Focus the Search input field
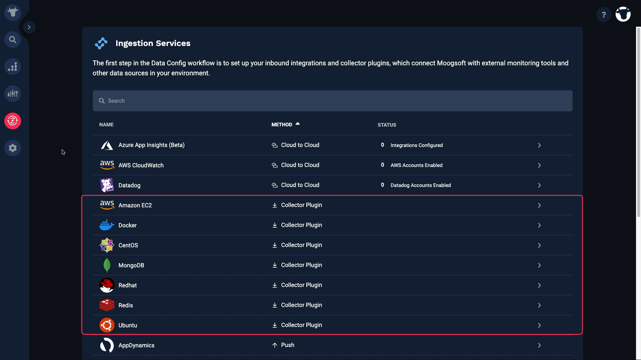The image size is (641, 360). coord(333,101)
